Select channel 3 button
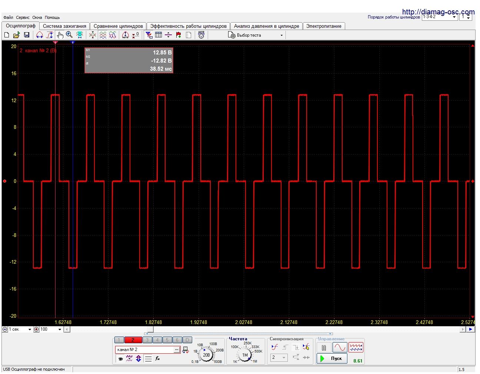This screenshot has height=374, width=480. click(x=147, y=340)
